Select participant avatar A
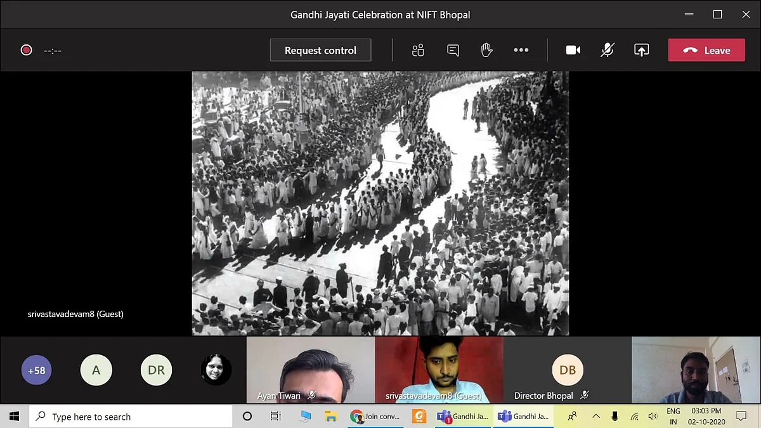761x428 pixels. tap(96, 370)
